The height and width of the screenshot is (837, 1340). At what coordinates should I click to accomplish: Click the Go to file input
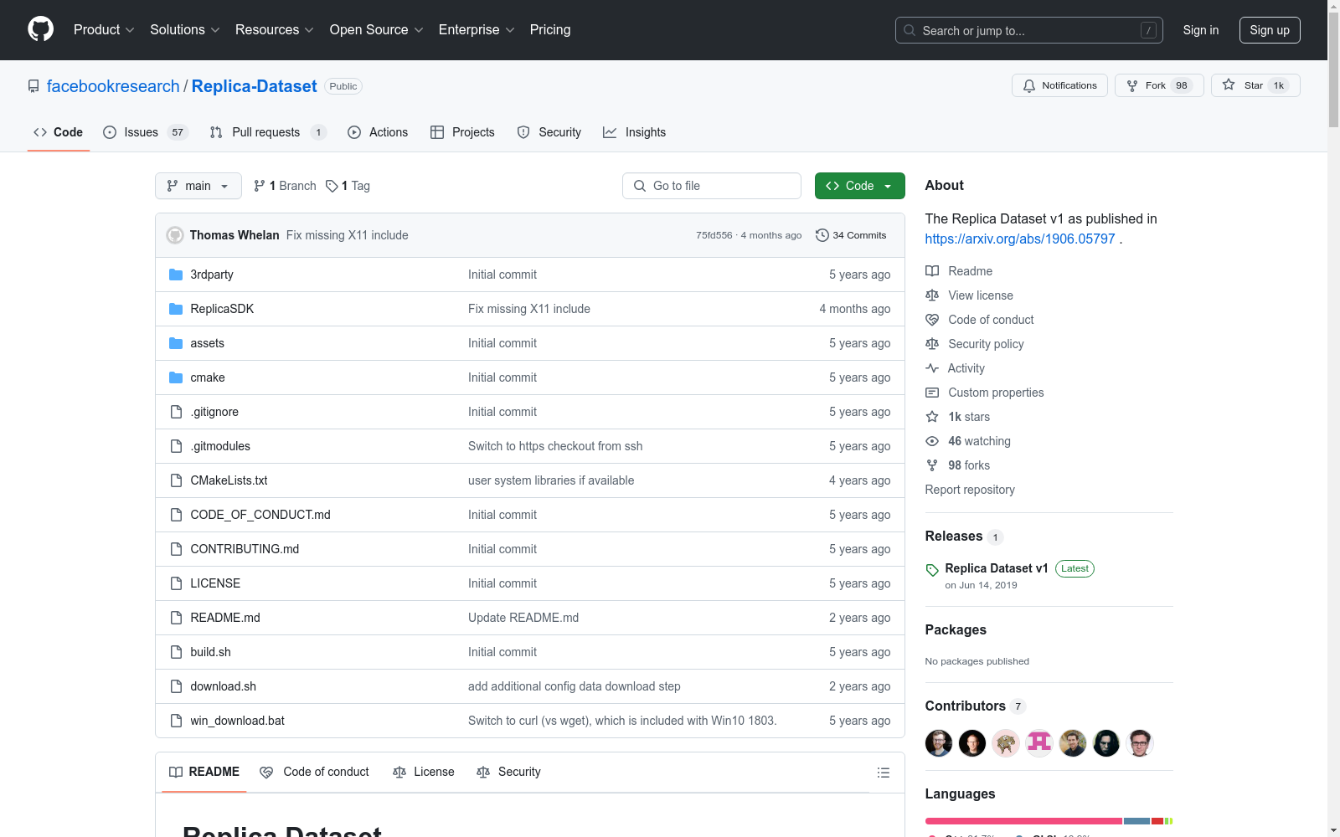[712, 186]
